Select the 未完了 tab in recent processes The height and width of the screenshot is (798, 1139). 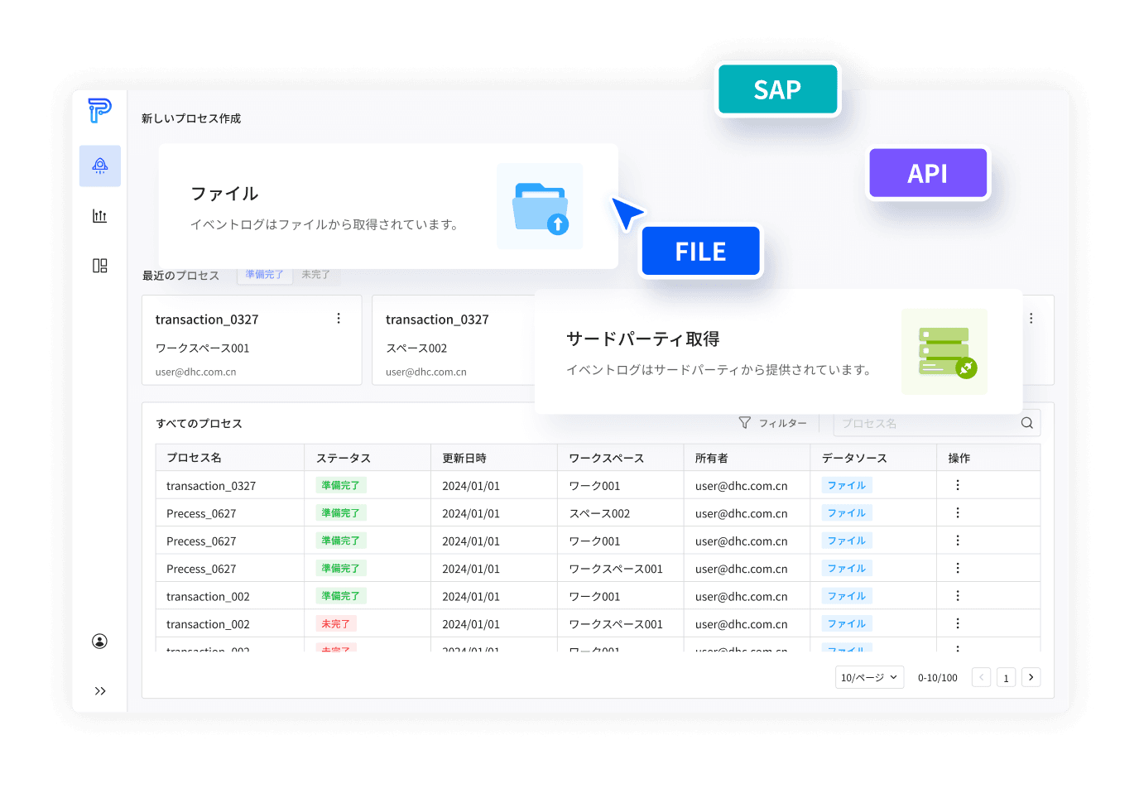(316, 275)
